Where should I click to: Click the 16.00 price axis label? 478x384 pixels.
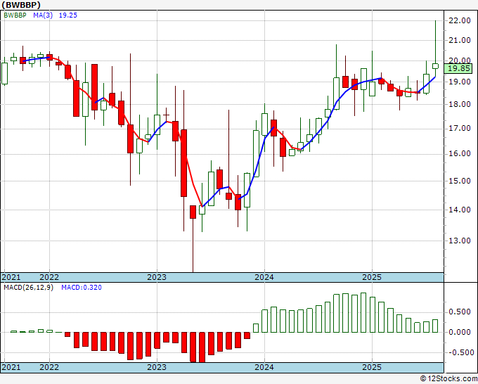[460, 153]
